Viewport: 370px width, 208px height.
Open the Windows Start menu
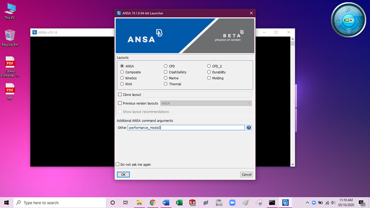[6, 203]
